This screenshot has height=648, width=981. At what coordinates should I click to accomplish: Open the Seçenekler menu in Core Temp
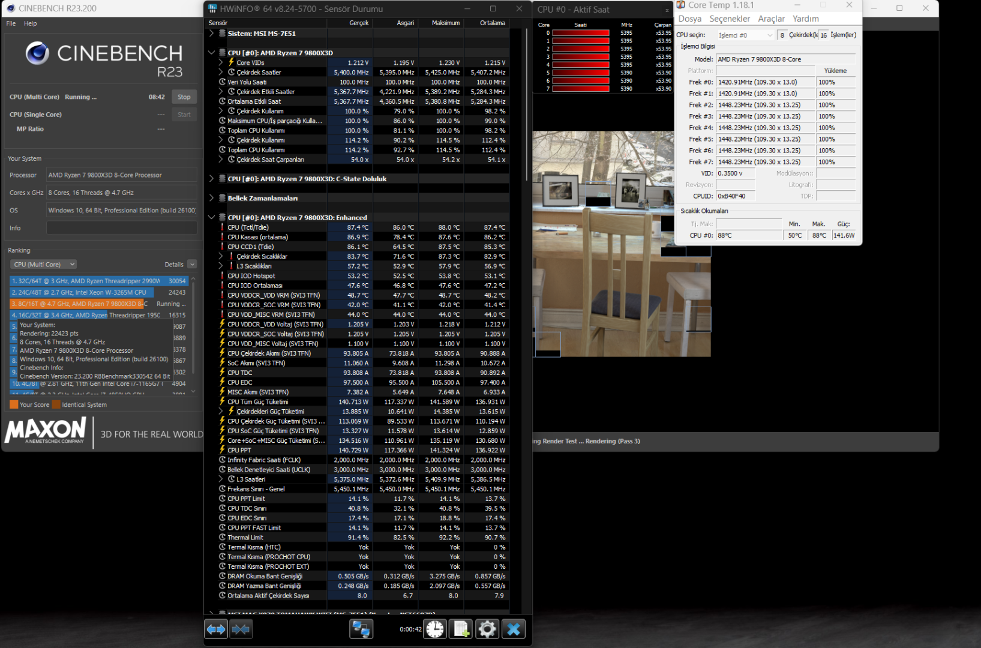coord(730,19)
